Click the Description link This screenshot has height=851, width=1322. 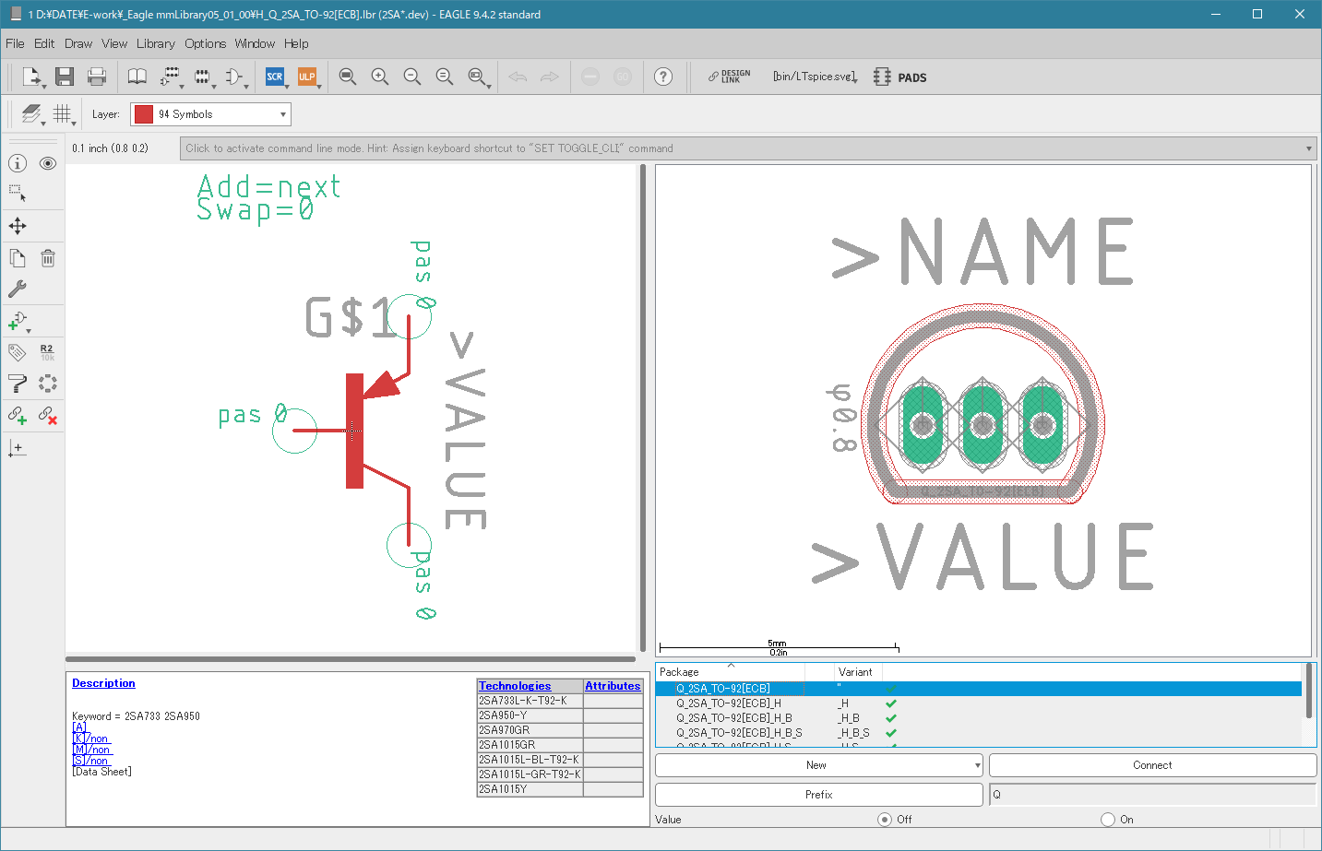point(103,683)
